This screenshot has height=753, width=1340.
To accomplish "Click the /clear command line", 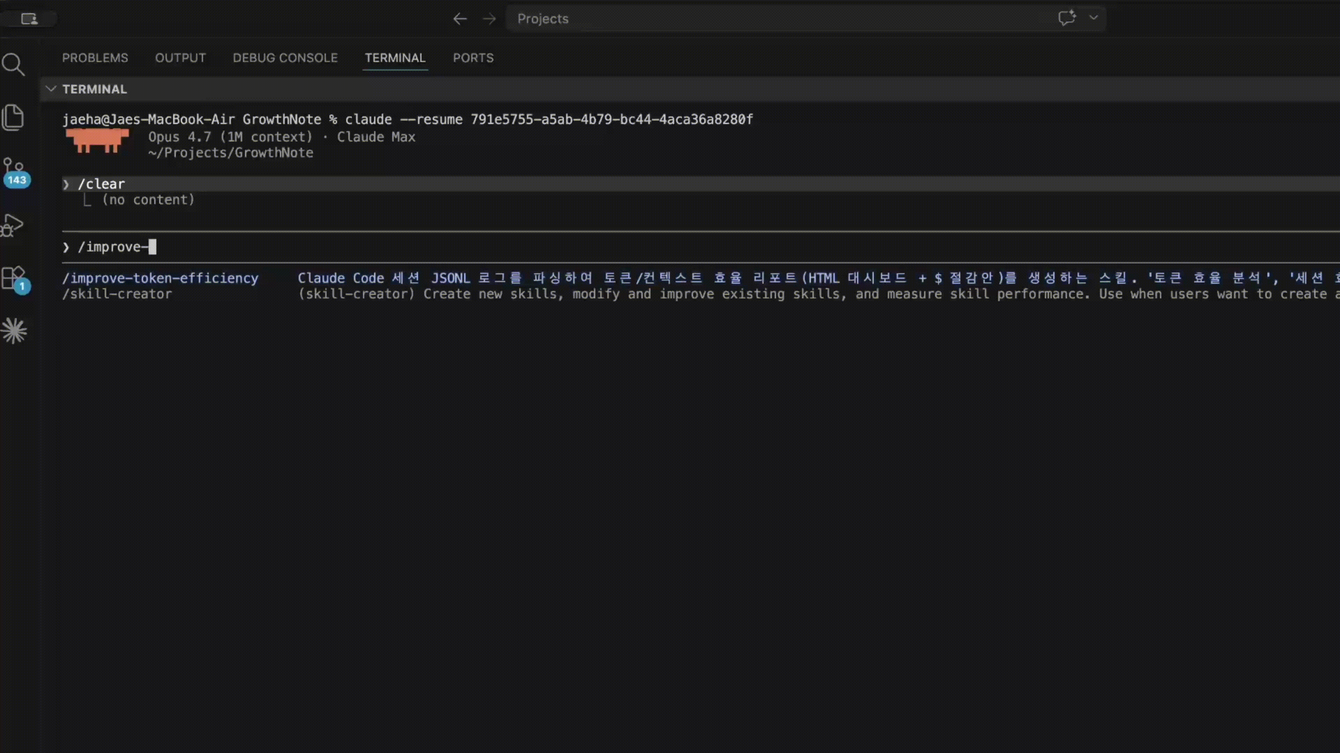I will click(701, 184).
